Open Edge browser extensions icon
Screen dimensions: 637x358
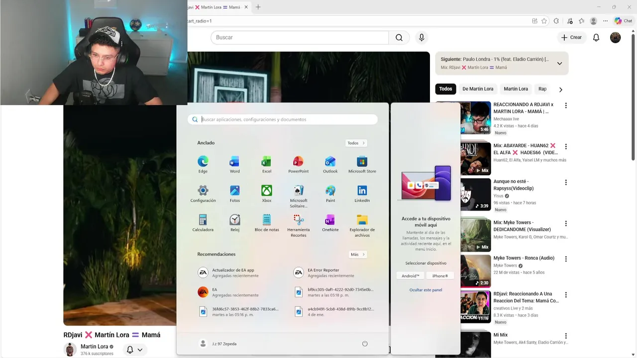pyautogui.click(x=556, y=21)
